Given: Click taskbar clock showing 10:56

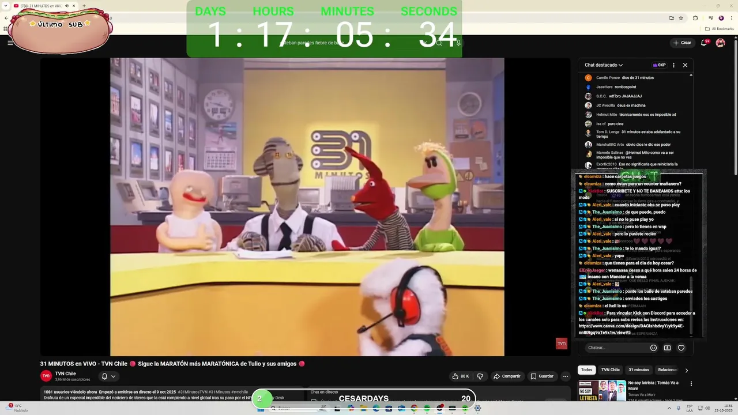Looking at the screenshot, I should click(723, 408).
